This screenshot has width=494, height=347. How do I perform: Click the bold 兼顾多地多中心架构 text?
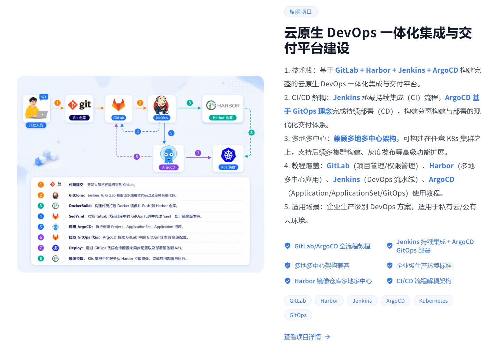pos(365,139)
